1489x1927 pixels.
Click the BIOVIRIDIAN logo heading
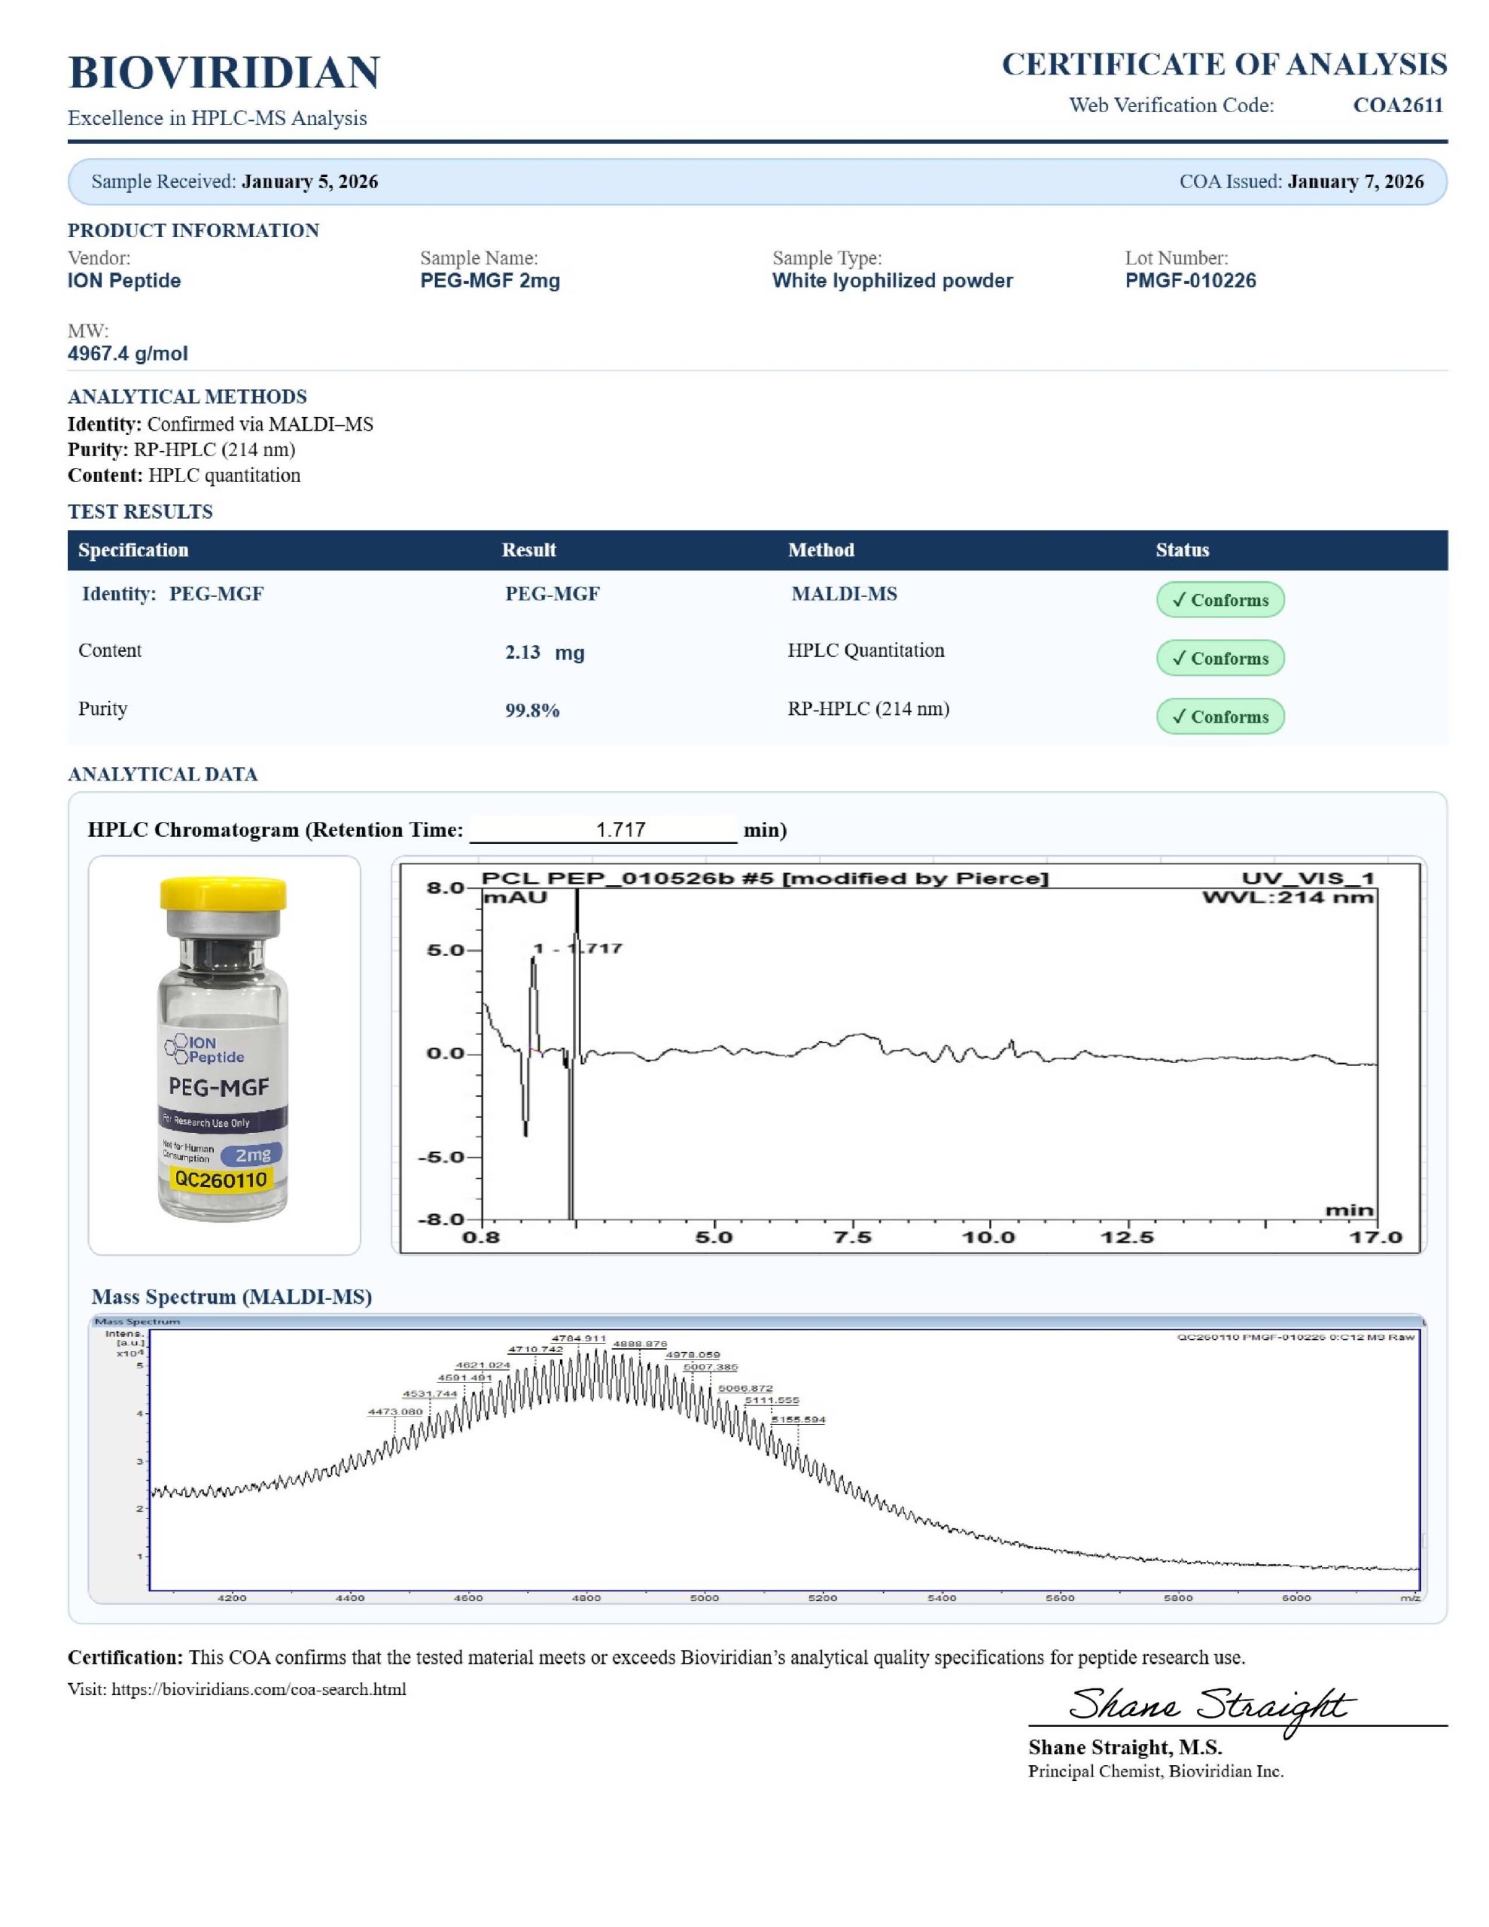tap(224, 72)
